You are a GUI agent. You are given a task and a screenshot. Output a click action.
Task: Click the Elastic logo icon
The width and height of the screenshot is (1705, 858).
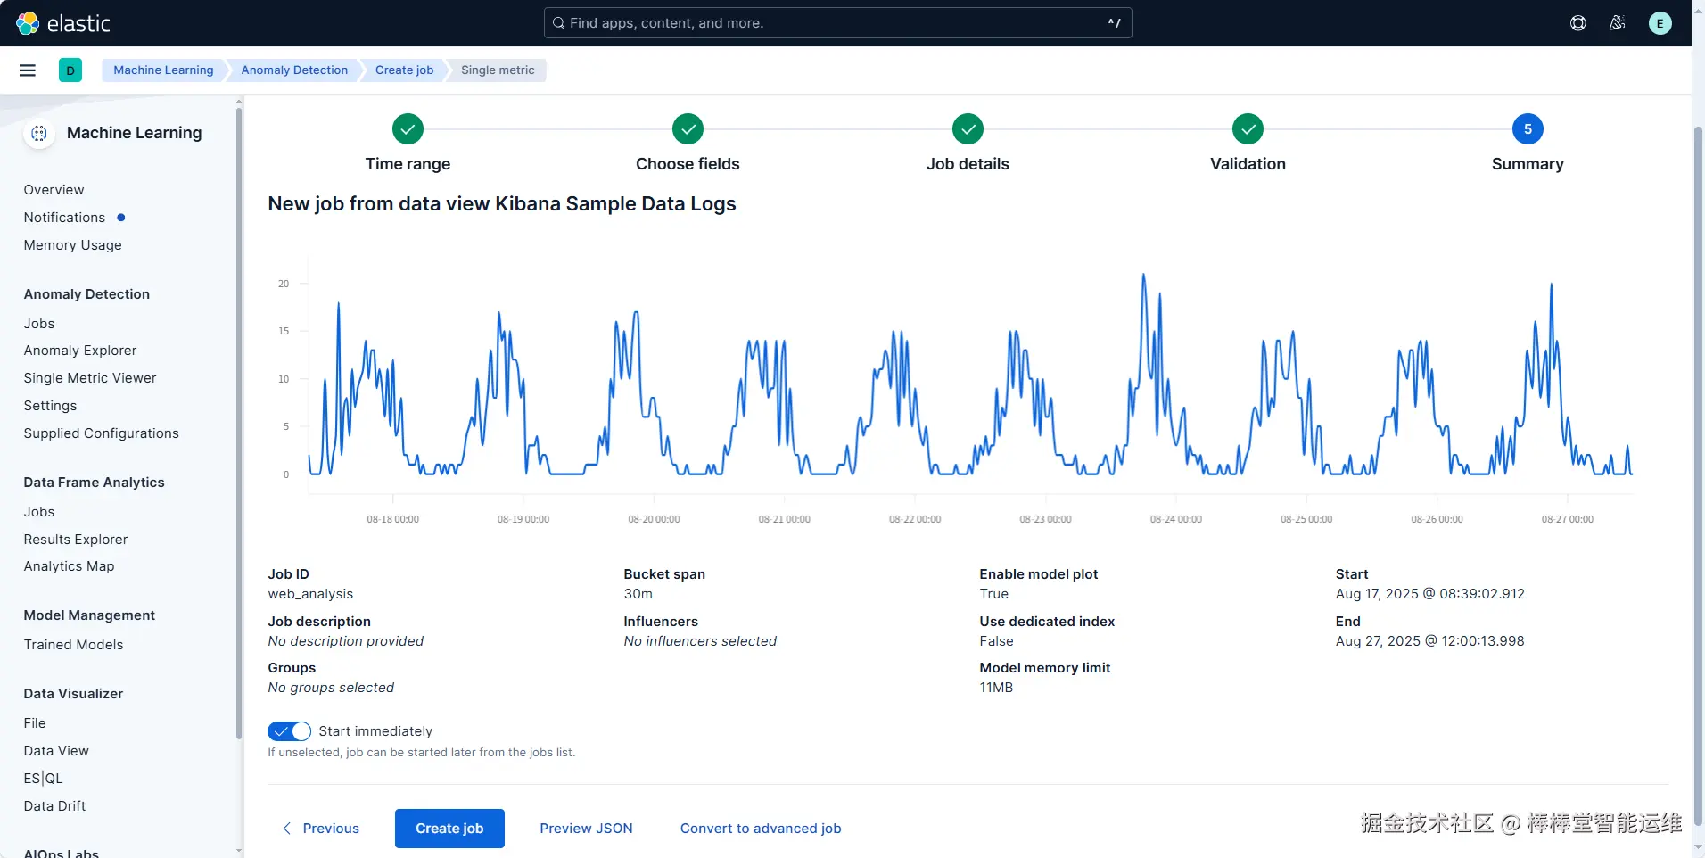pyautogui.click(x=28, y=23)
